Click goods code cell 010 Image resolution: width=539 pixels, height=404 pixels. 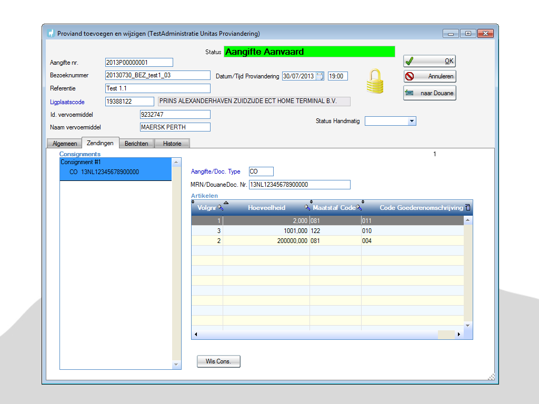click(x=413, y=230)
